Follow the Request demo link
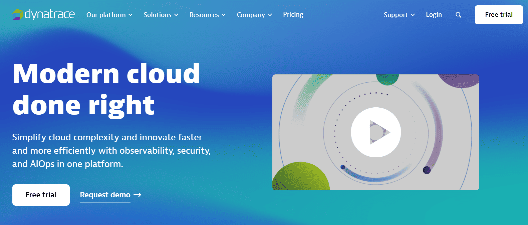Viewport: 528px width, 225px height. (110, 195)
